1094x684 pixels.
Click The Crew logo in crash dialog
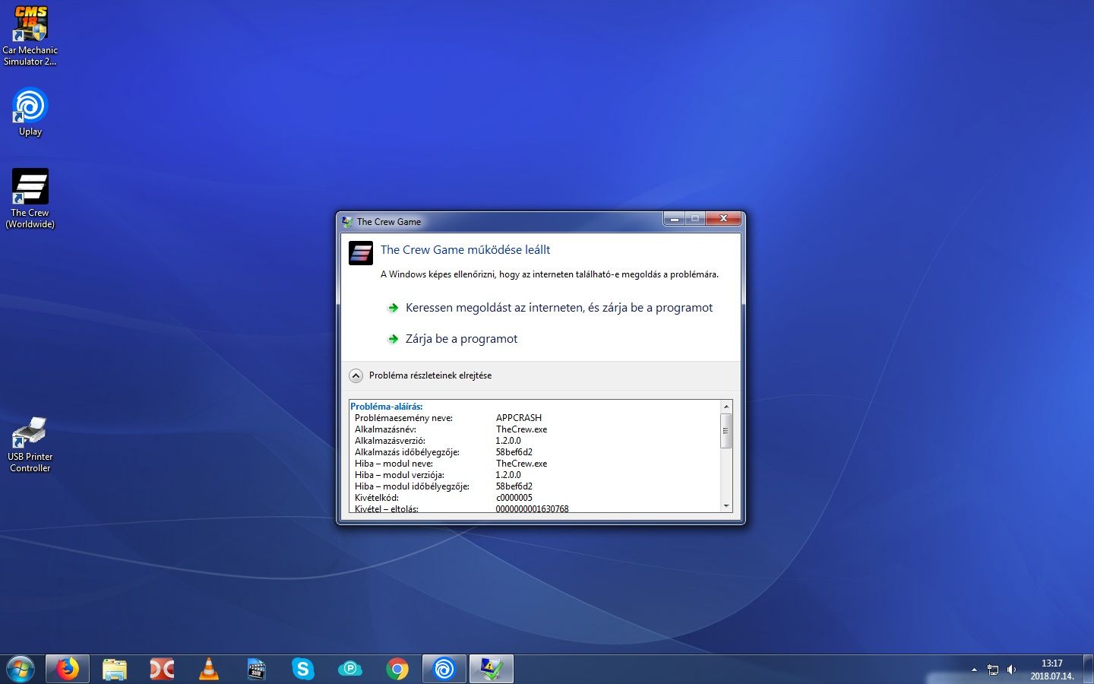click(361, 252)
